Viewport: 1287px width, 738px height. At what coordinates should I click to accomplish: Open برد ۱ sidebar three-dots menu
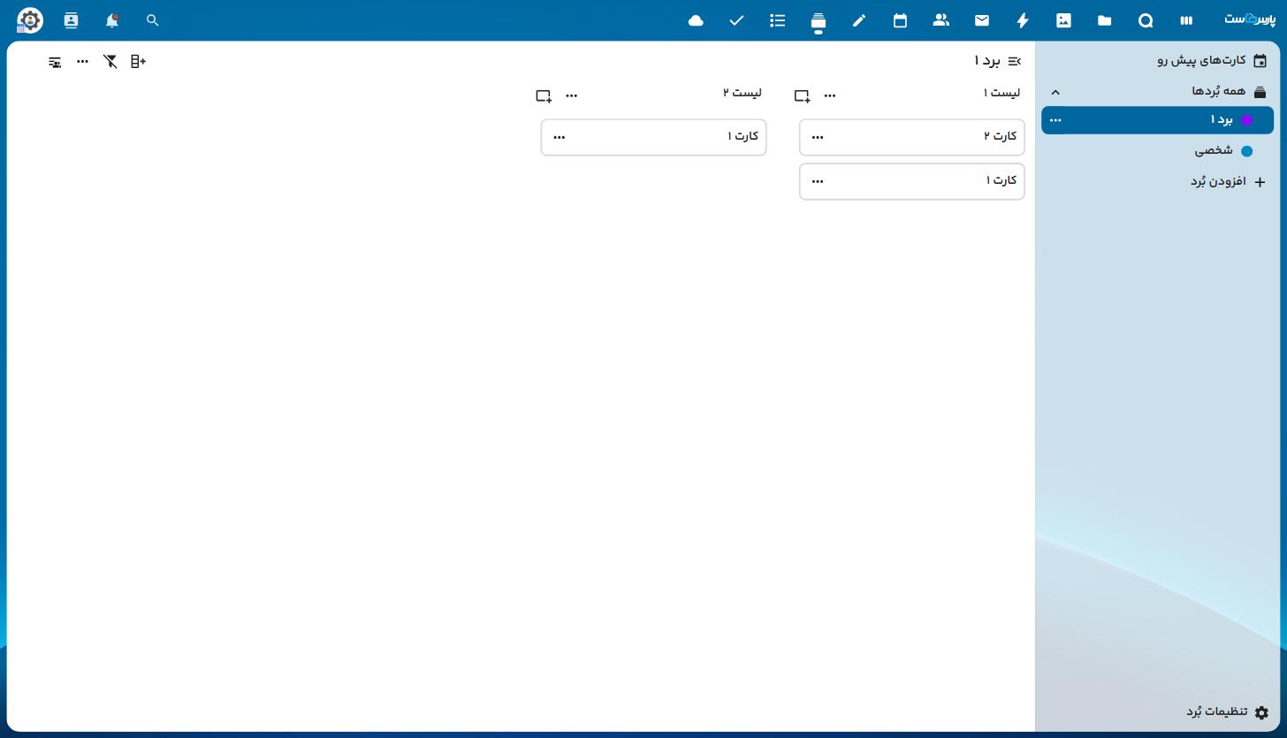click(1055, 120)
